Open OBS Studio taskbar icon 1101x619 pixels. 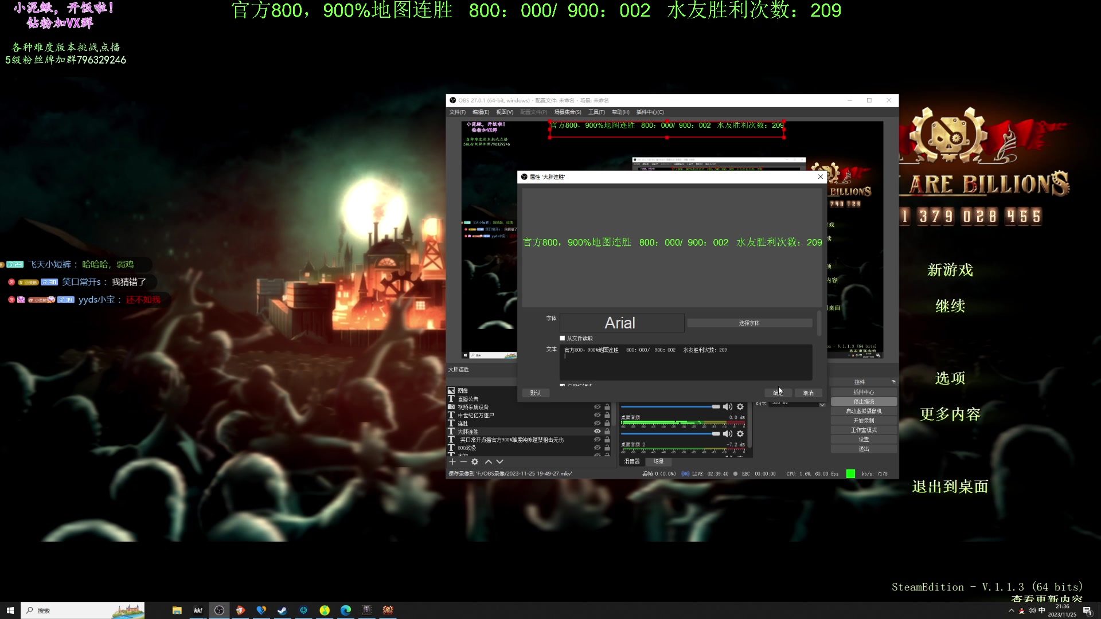219,610
